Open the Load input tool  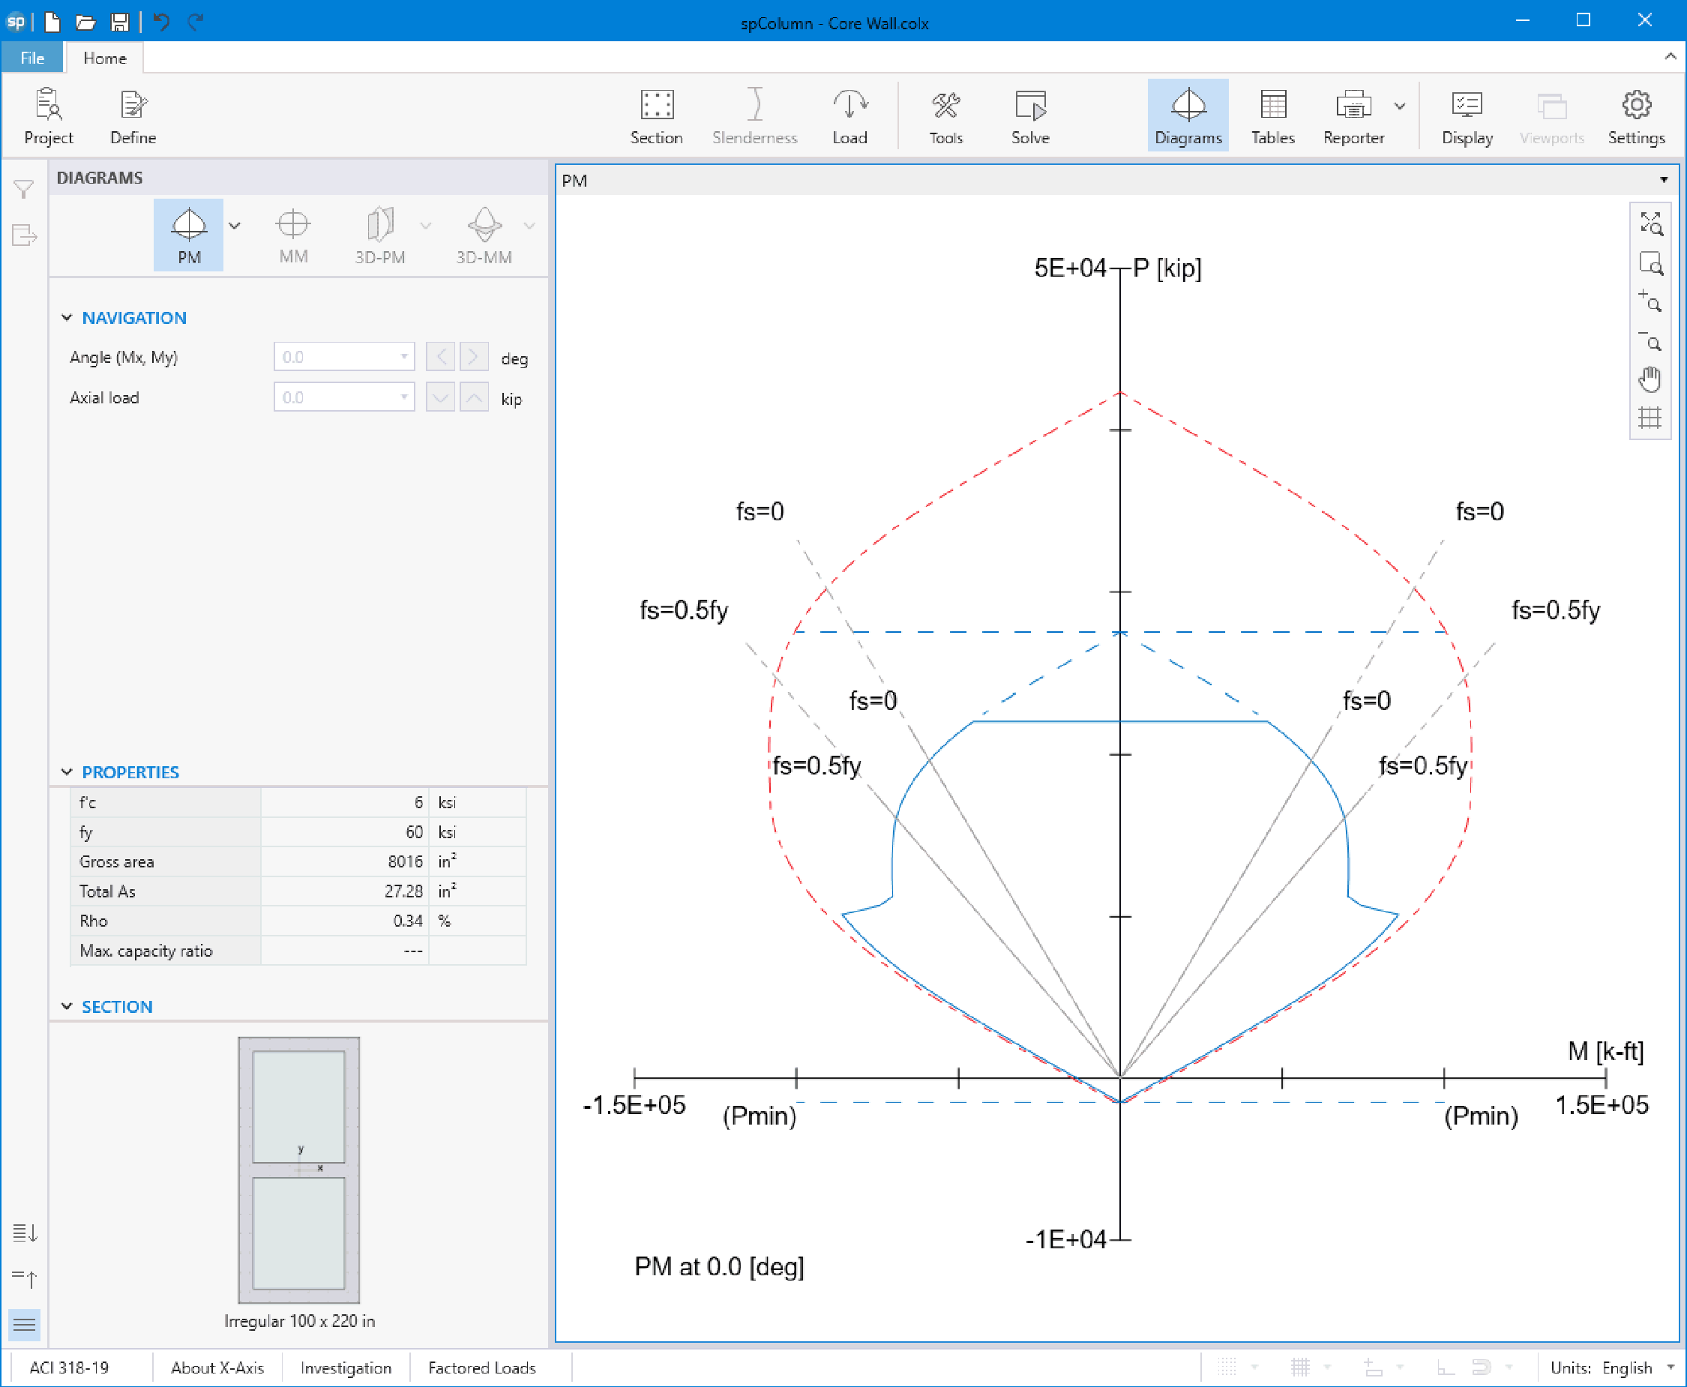849,117
